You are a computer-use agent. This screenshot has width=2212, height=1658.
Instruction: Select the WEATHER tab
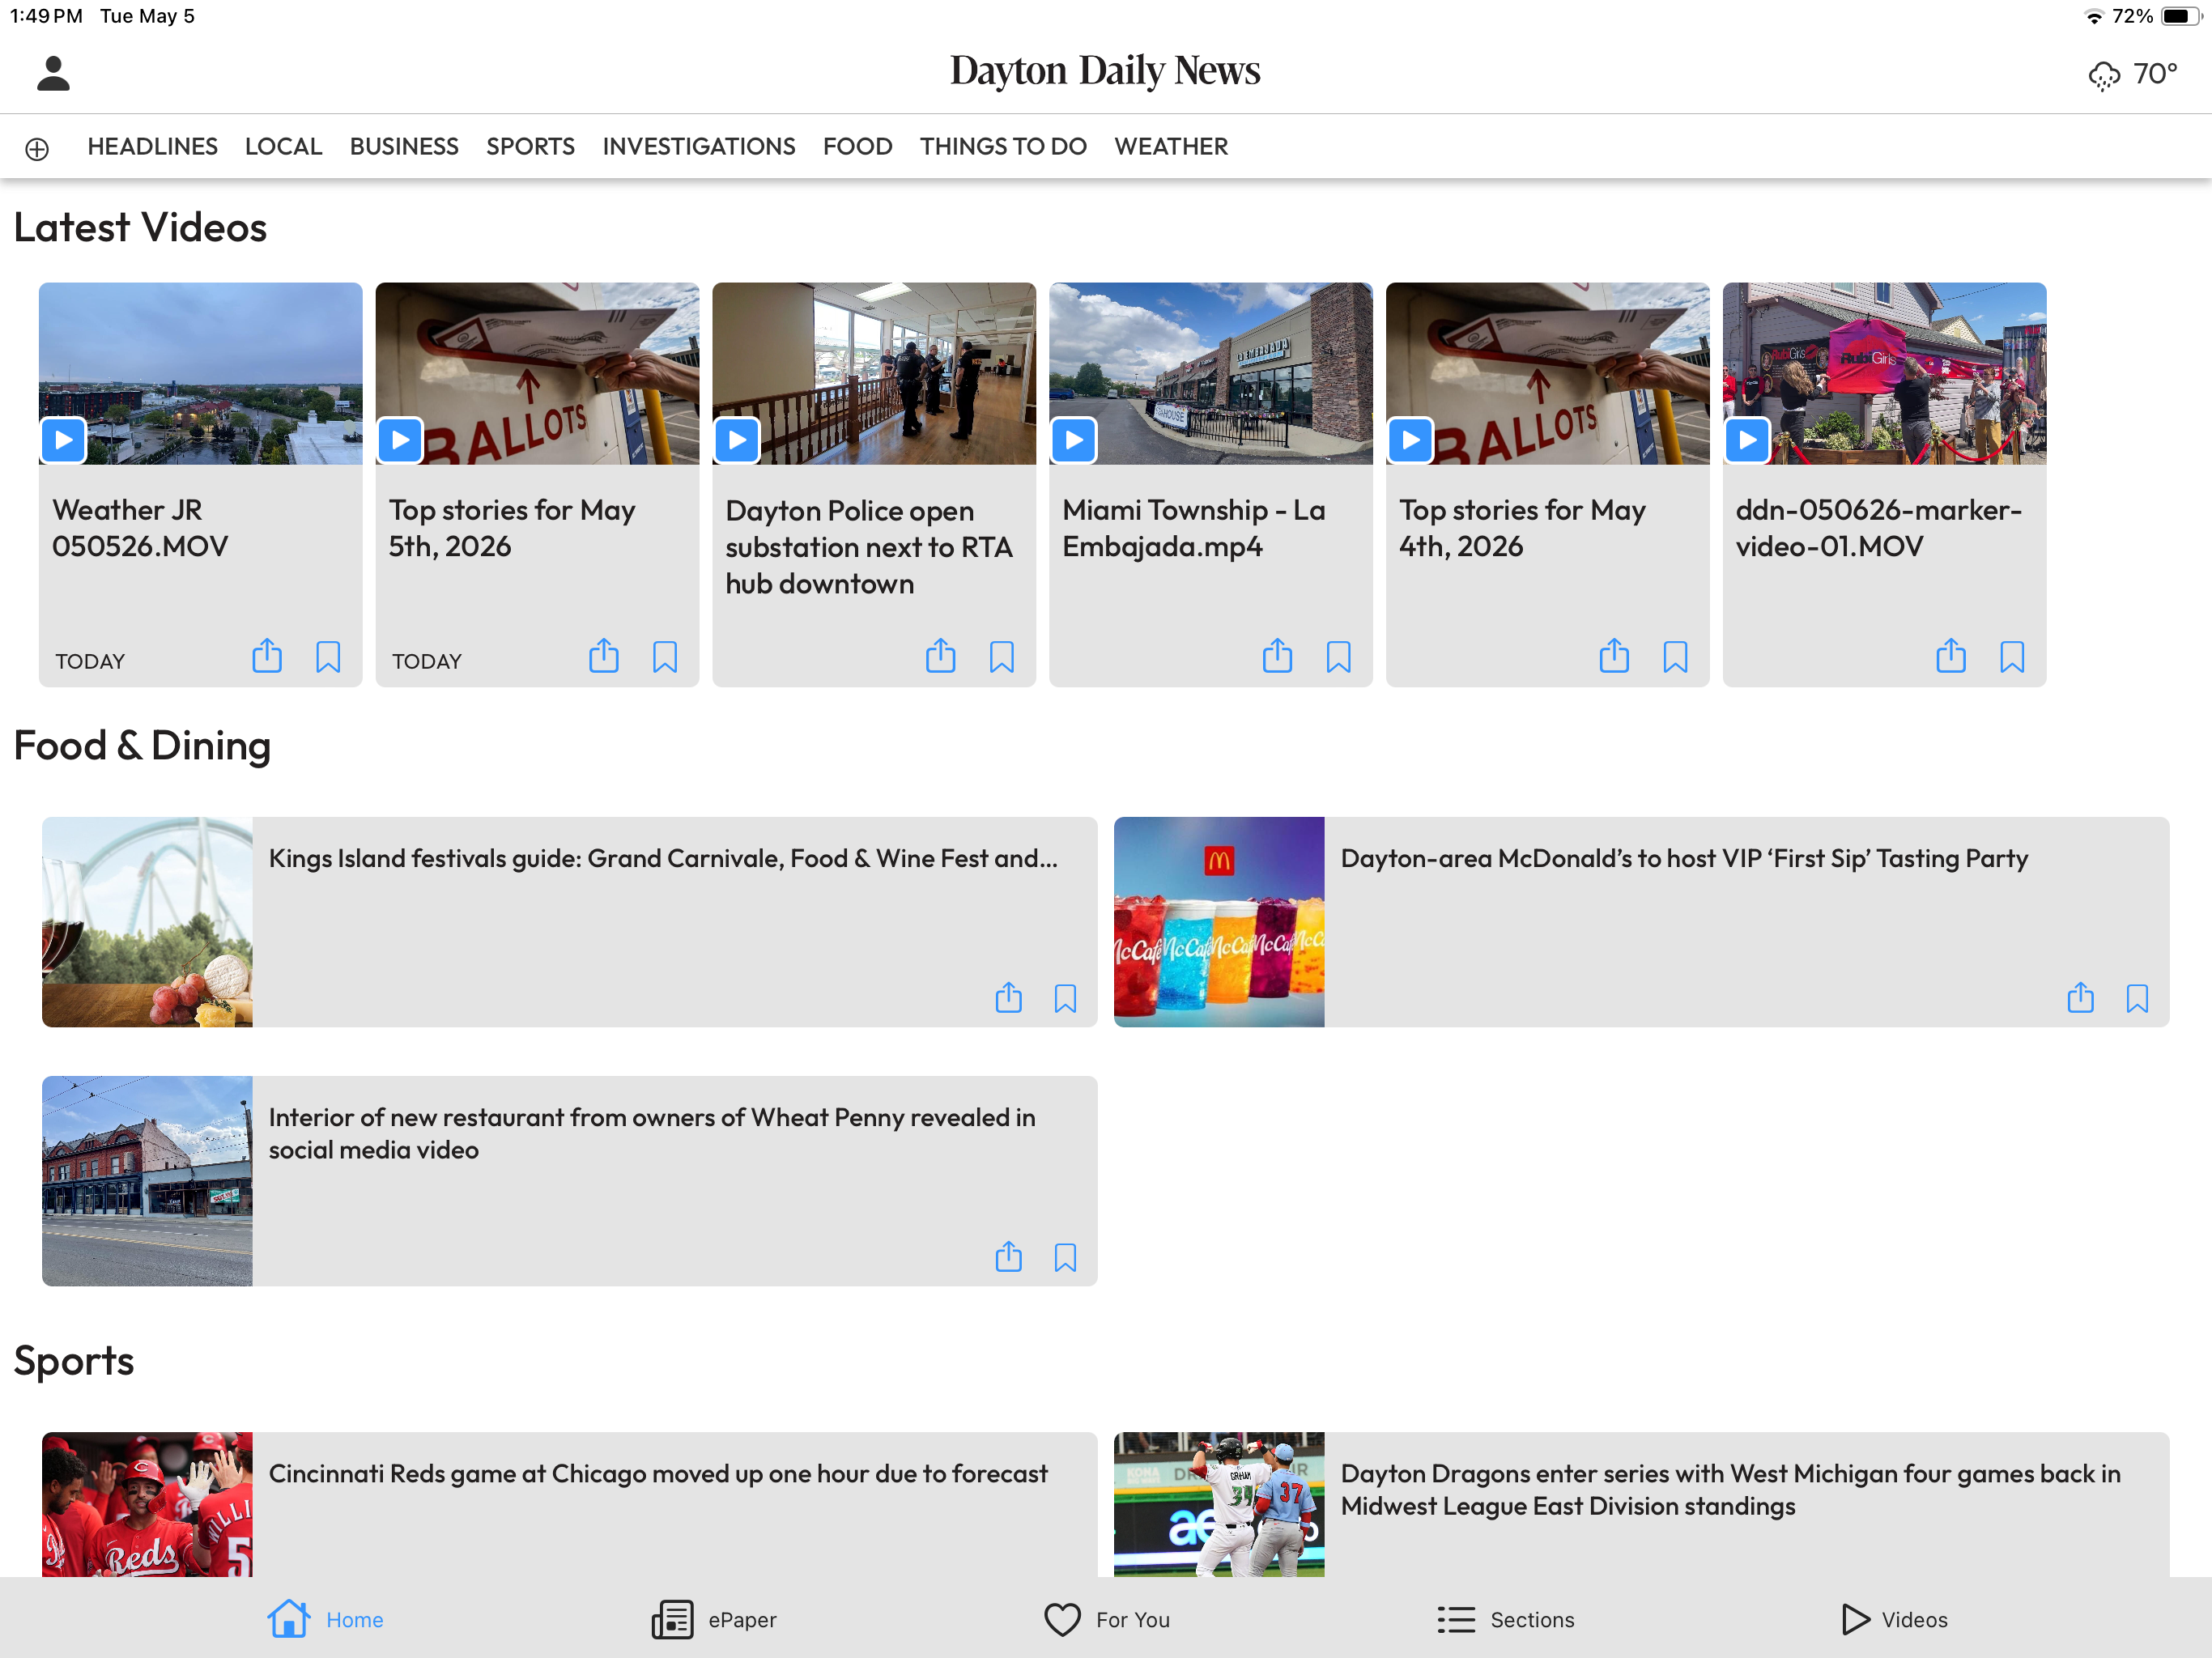(1171, 147)
